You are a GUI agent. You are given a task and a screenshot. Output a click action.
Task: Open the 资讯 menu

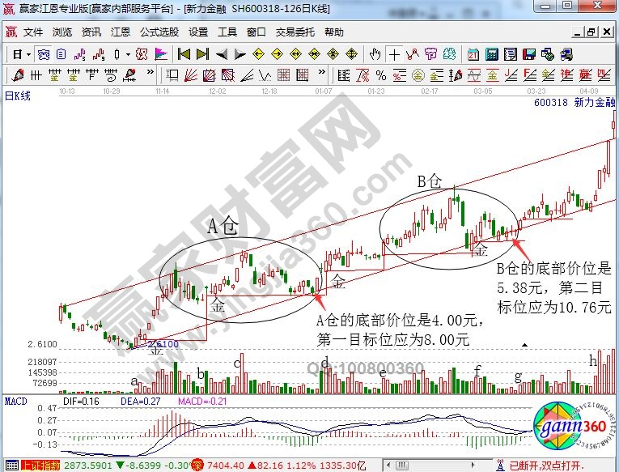[91, 32]
